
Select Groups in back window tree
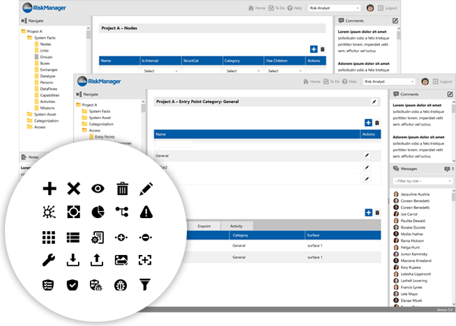click(46, 57)
